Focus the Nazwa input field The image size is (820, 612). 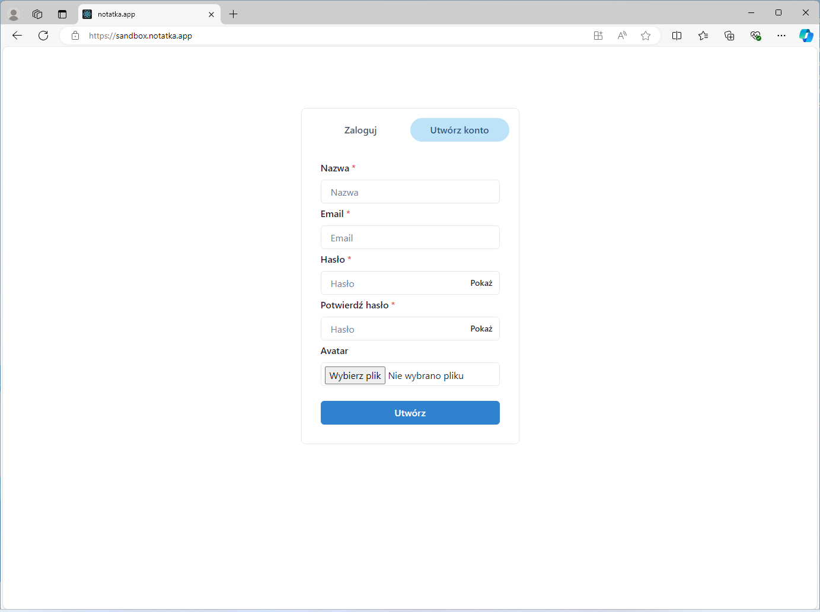[410, 192]
